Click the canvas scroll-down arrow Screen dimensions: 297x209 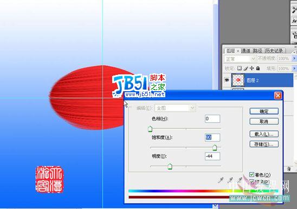click(215, 206)
